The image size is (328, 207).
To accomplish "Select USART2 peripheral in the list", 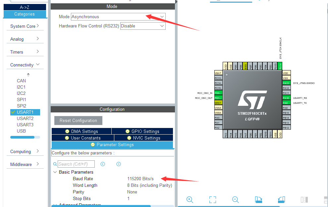I will pos(25,118).
